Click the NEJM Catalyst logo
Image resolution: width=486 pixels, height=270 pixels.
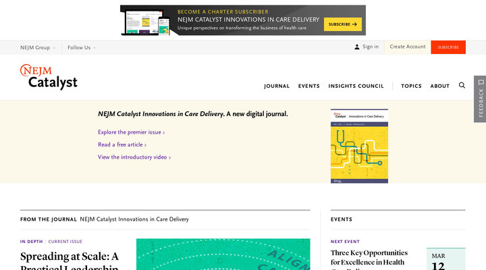(49, 77)
